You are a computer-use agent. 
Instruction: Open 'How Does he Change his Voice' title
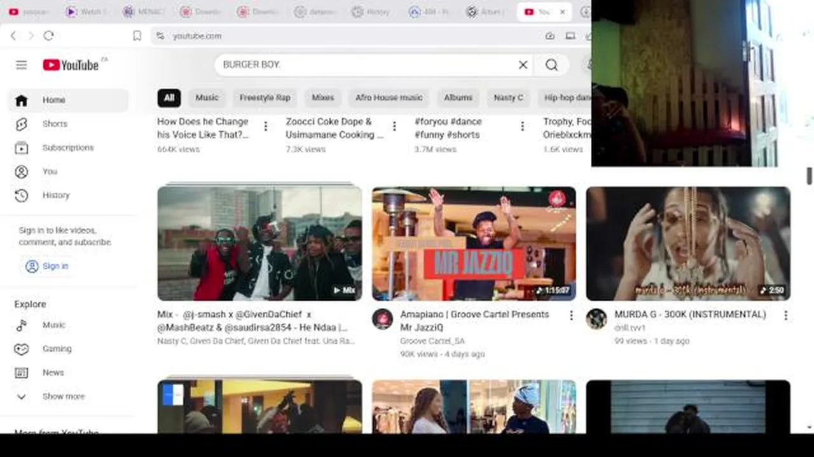click(203, 128)
